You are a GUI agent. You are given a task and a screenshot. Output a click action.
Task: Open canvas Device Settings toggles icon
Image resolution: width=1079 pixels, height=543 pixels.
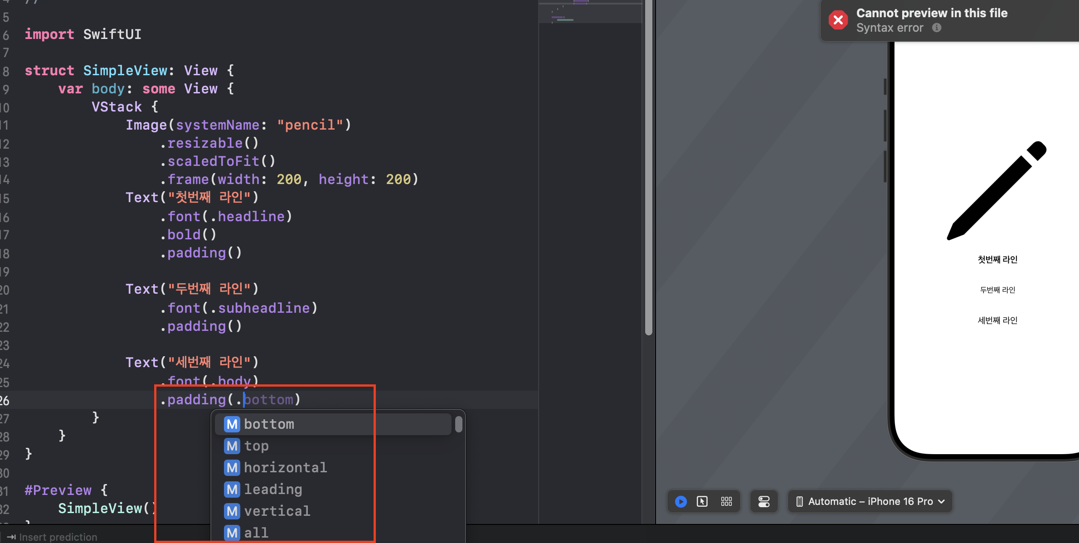(x=764, y=501)
